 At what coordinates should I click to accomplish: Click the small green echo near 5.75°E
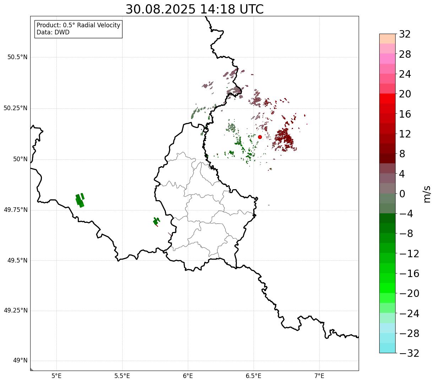point(156,221)
